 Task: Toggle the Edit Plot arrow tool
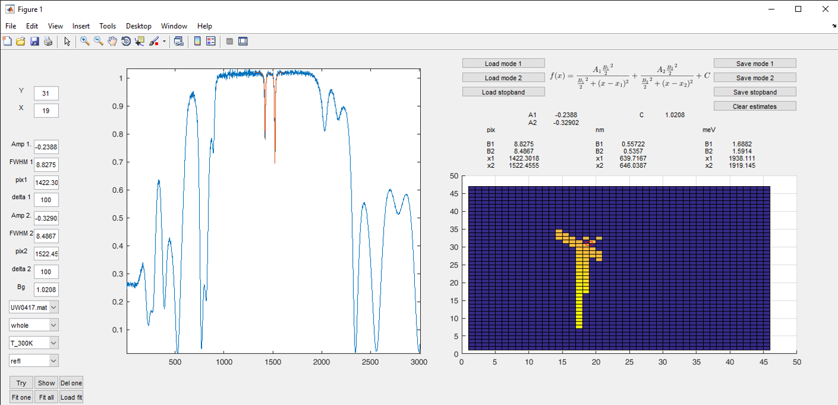coord(67,42)
